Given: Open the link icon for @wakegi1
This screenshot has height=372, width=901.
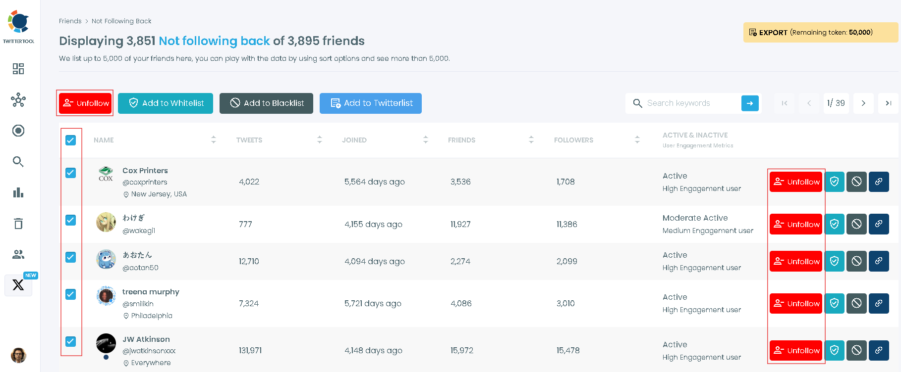Looking at the screenshot, I should coord(879,224).
